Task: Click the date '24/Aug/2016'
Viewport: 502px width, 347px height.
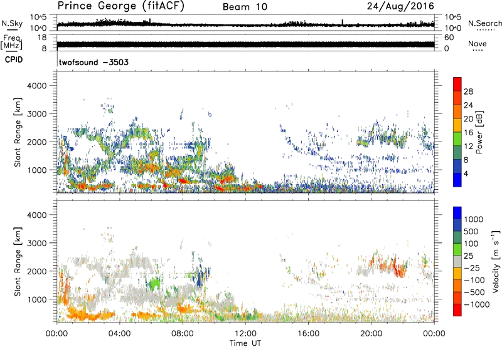Action: click(400, 6)
